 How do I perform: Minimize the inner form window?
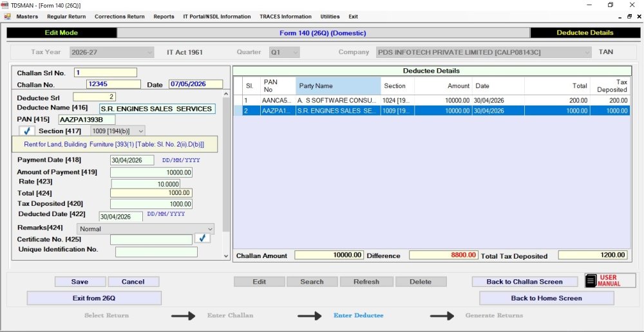coord(620,17)
